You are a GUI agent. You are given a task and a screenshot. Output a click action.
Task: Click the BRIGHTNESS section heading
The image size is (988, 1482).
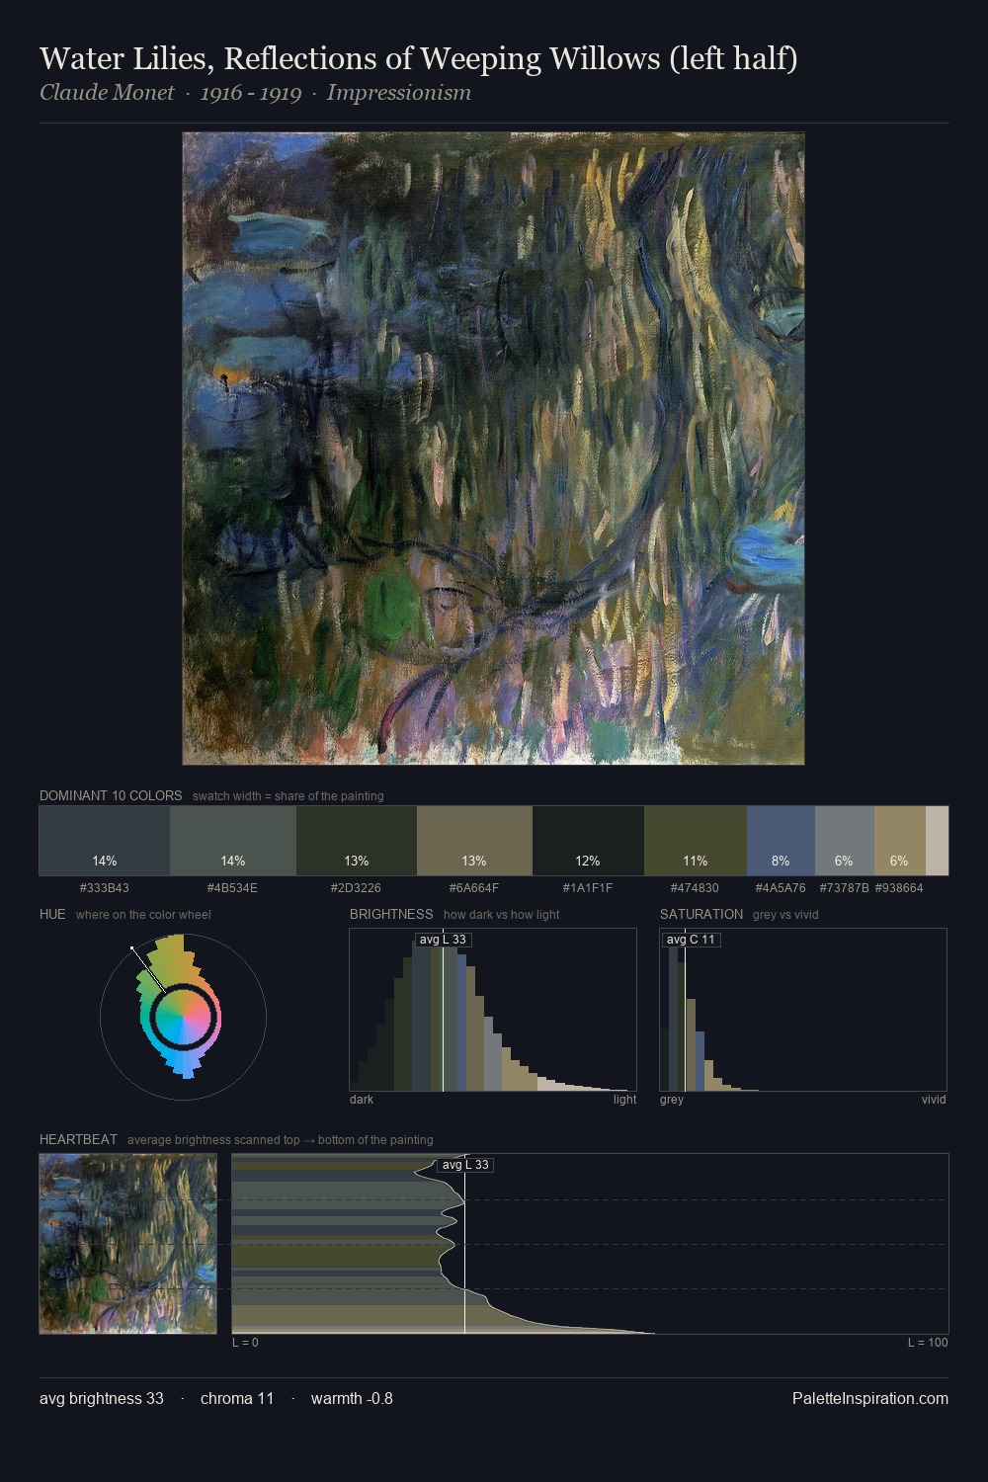(391, 914)
